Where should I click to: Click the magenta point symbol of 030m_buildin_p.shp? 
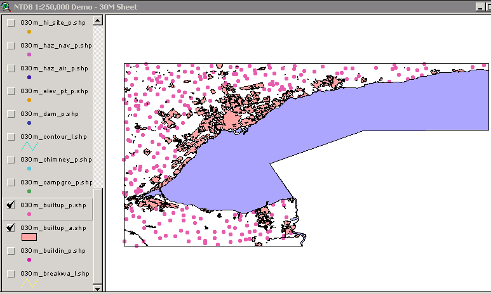pyautogui.click(x=29, y=260)
